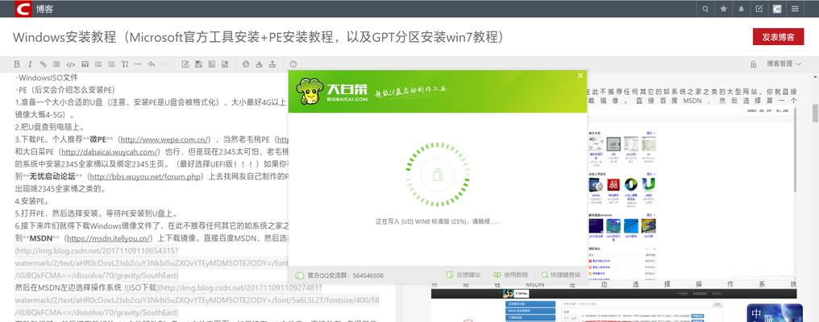The image size is (819, 322).
Task: Open Markdown help question-mark icon
Action: tap(293, 64)
